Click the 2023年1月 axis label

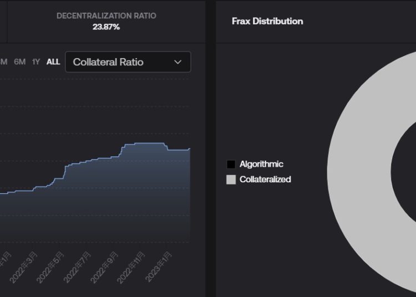[x=159, y=268]
